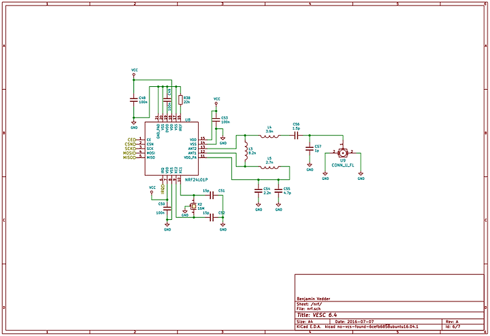Screen dimensions: 490x336
Task: Click 'Sheet: /nrf/' in title block
Action: click(309, 304)
